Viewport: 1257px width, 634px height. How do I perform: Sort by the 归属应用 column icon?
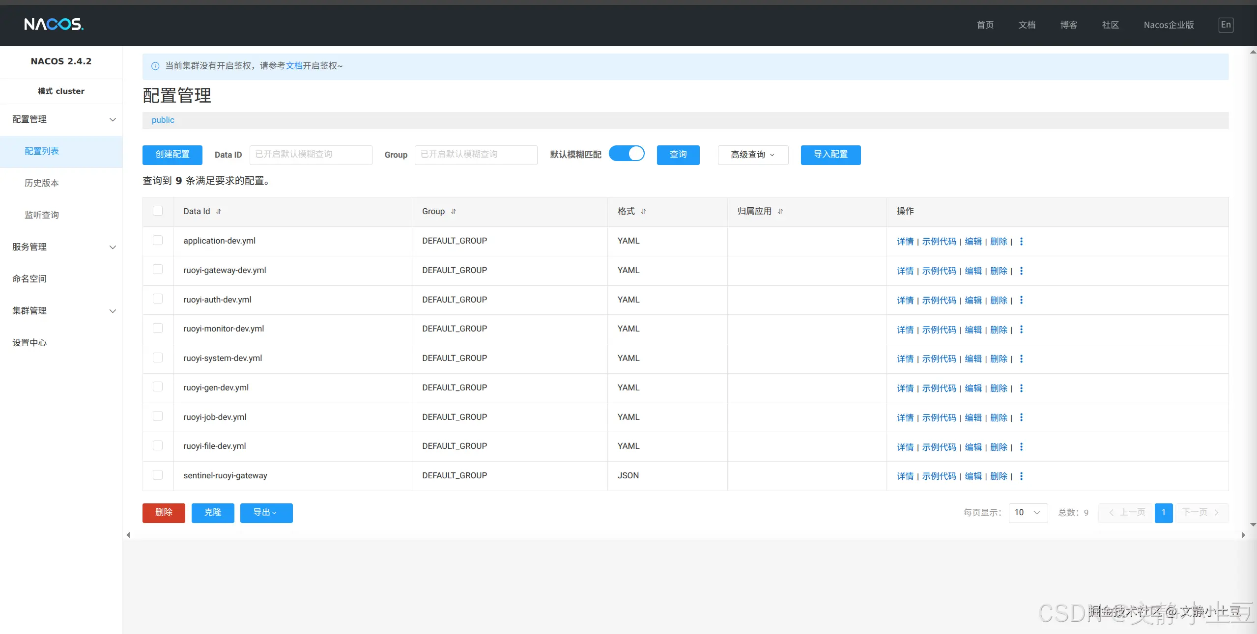click(x=780, y=212)
